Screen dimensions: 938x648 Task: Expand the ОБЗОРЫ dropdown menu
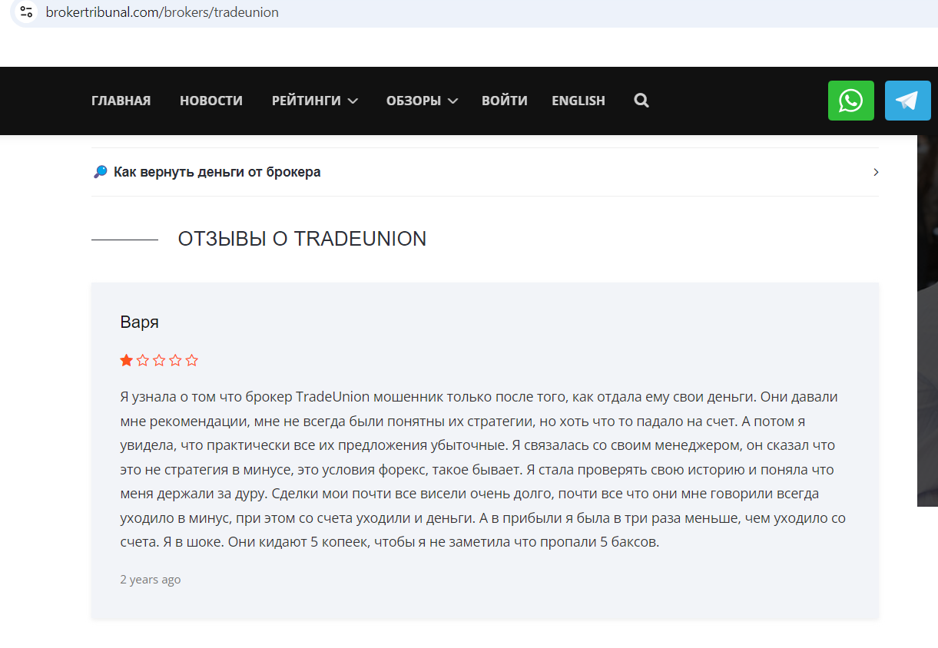pyautogui.click(x=422, y=101)
